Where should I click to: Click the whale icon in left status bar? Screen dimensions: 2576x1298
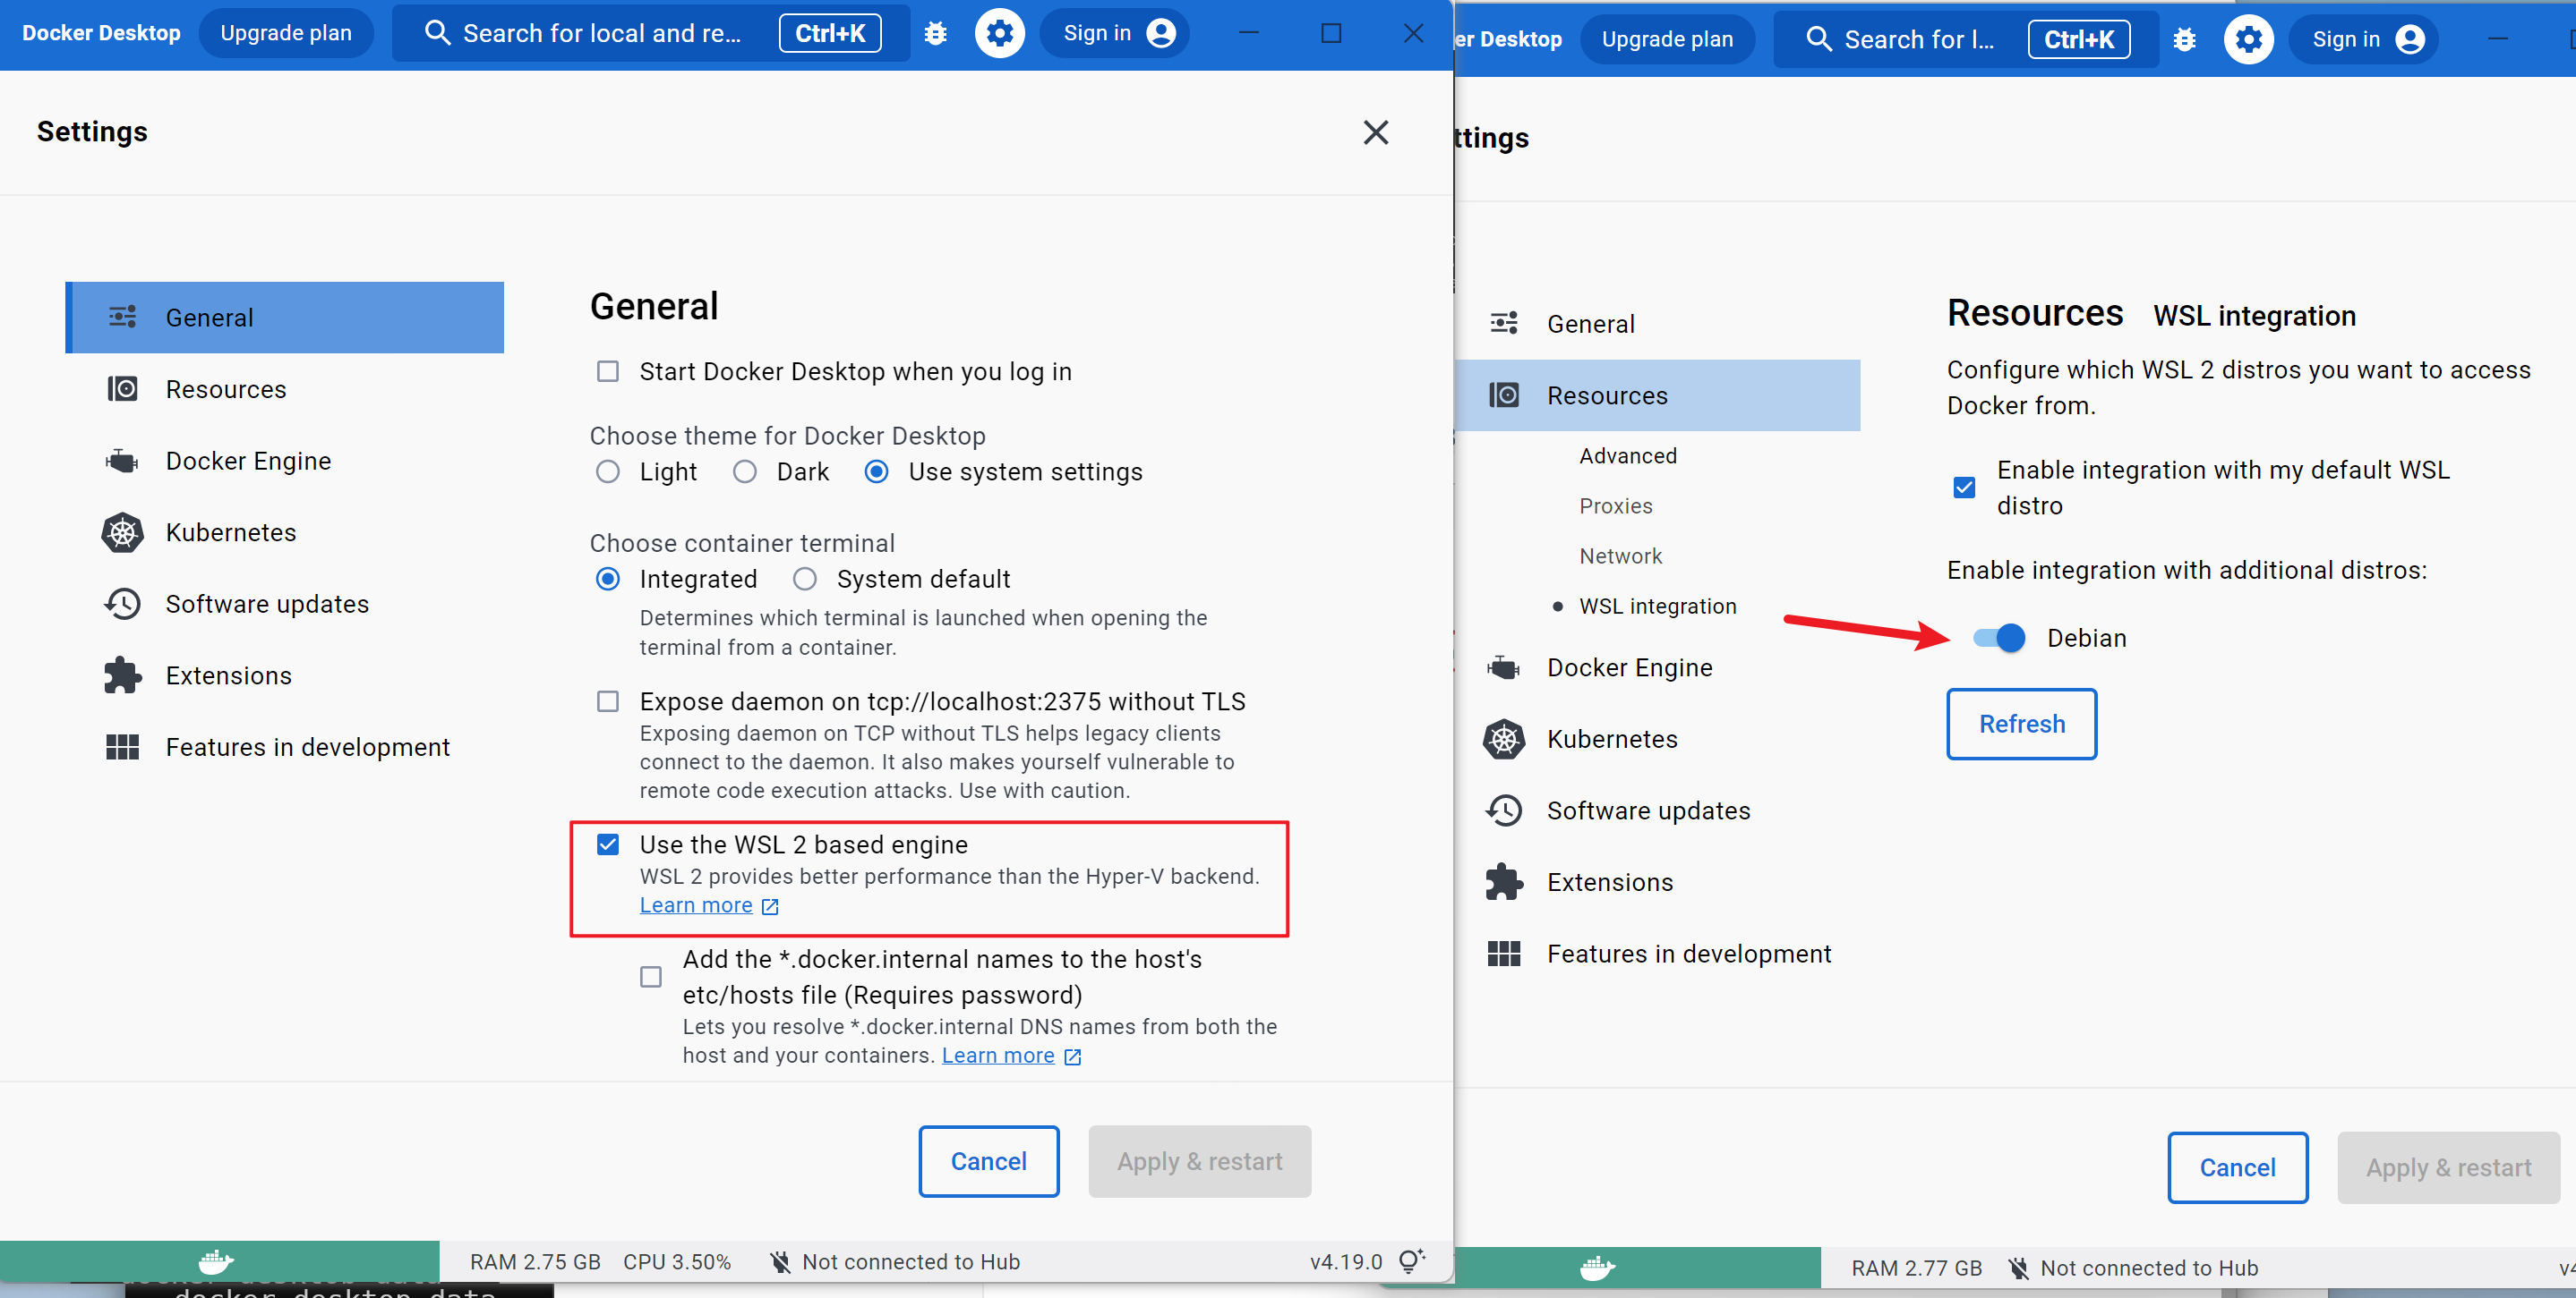215,1261
